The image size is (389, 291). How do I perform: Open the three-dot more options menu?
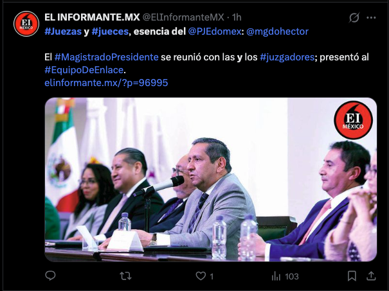coord(371,17)
